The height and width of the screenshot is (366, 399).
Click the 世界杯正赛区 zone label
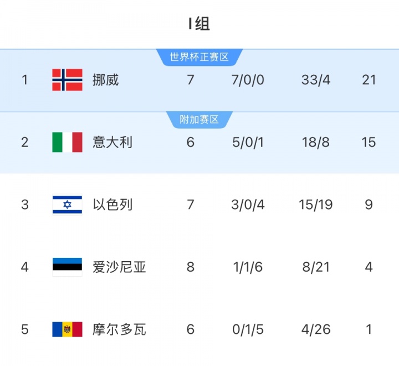(199, 57)
